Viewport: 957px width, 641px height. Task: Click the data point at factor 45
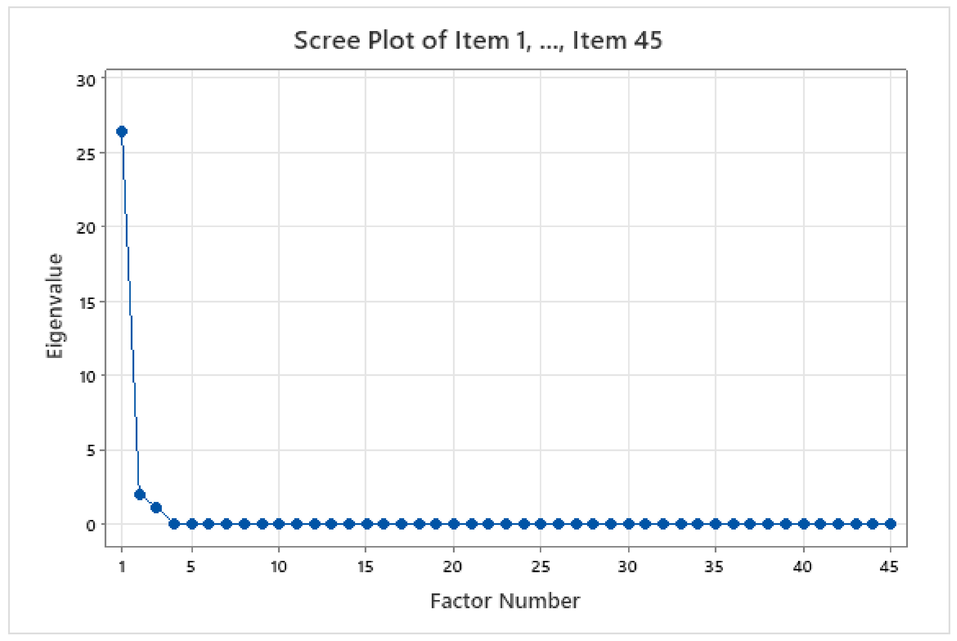tap(890, 524)
